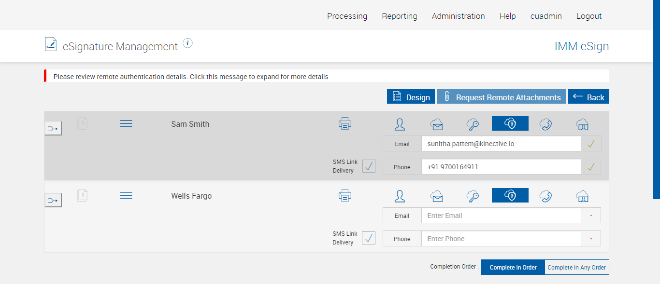This screenshot has height=284, width=660.
Task: Select the person icon in Wells Fargo row
Action: coord(400,196)
